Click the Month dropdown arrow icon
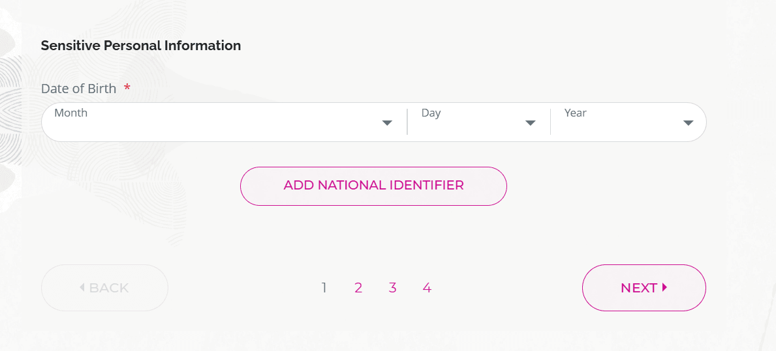The image size is (776, 351). [x=387, y=123]
